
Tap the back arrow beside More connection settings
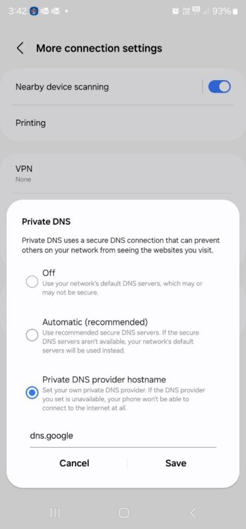pos(20,48)
